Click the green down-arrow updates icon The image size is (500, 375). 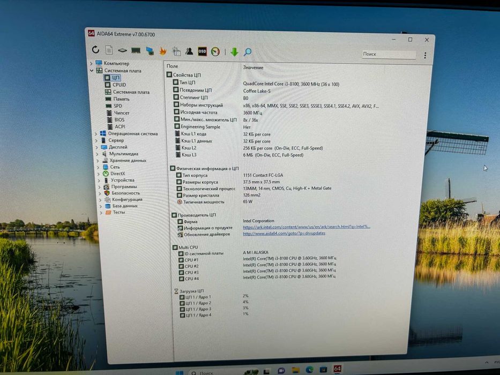pos(234,52)
